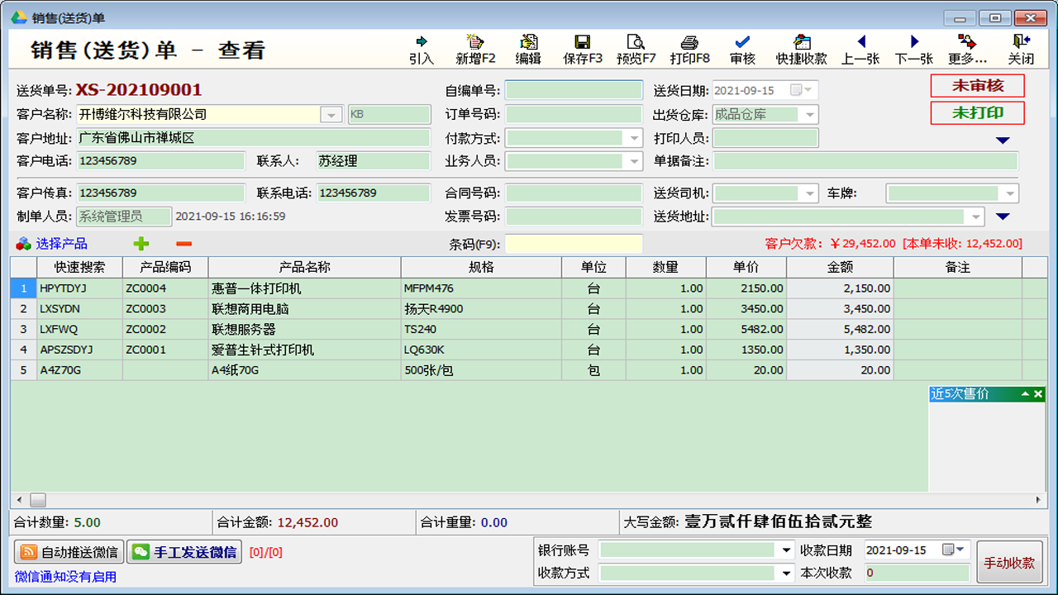Go to next order using 下一张
The height and width of the screenshot is (595, 1058).
(x=913, y=47)
